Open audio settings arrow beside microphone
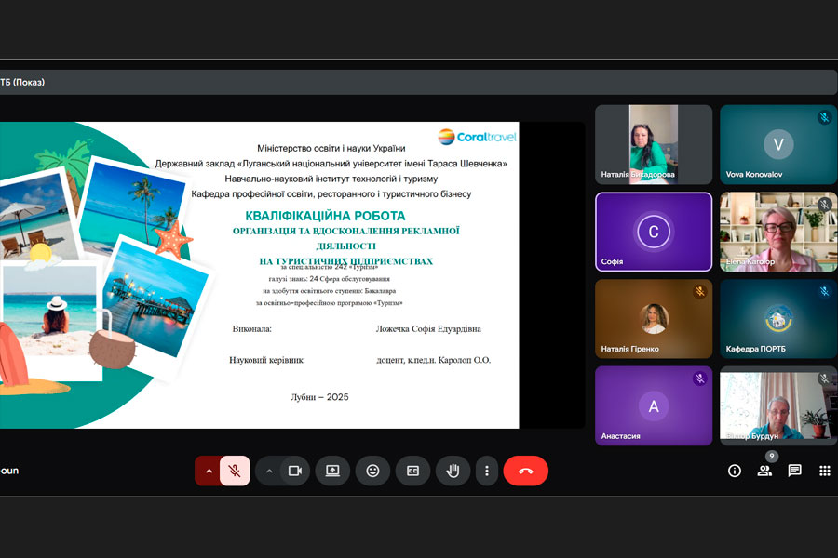 tap(209, 471)
